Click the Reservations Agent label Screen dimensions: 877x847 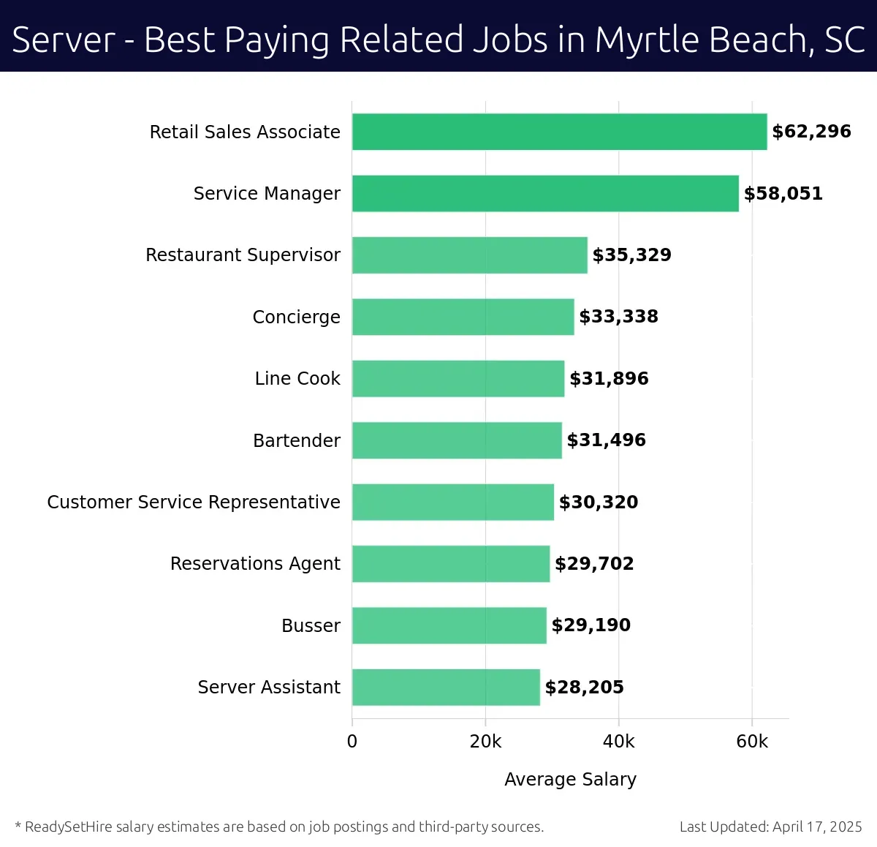point(255,564)
